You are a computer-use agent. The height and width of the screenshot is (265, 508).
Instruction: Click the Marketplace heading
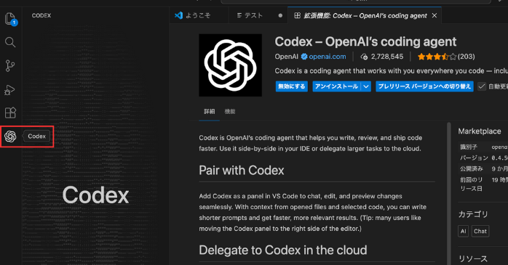click(480, 131)
